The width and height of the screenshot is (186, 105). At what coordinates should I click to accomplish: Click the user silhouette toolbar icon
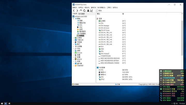click(x=88, y=11)
